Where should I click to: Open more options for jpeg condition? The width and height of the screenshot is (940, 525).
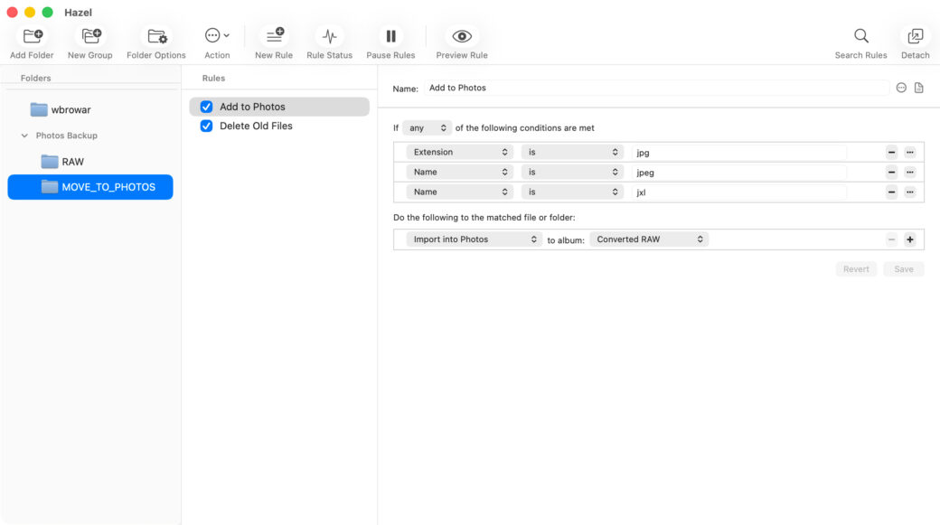(x=910, y=172)
